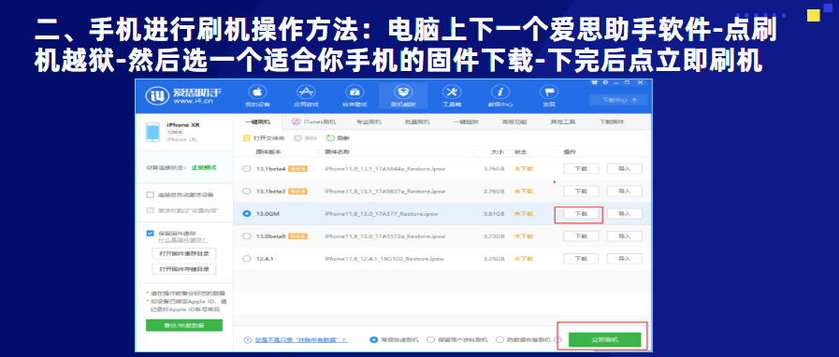Open the 抹除所有数据 help link
This screenshot has height=357, width=839.
[301, 340]
